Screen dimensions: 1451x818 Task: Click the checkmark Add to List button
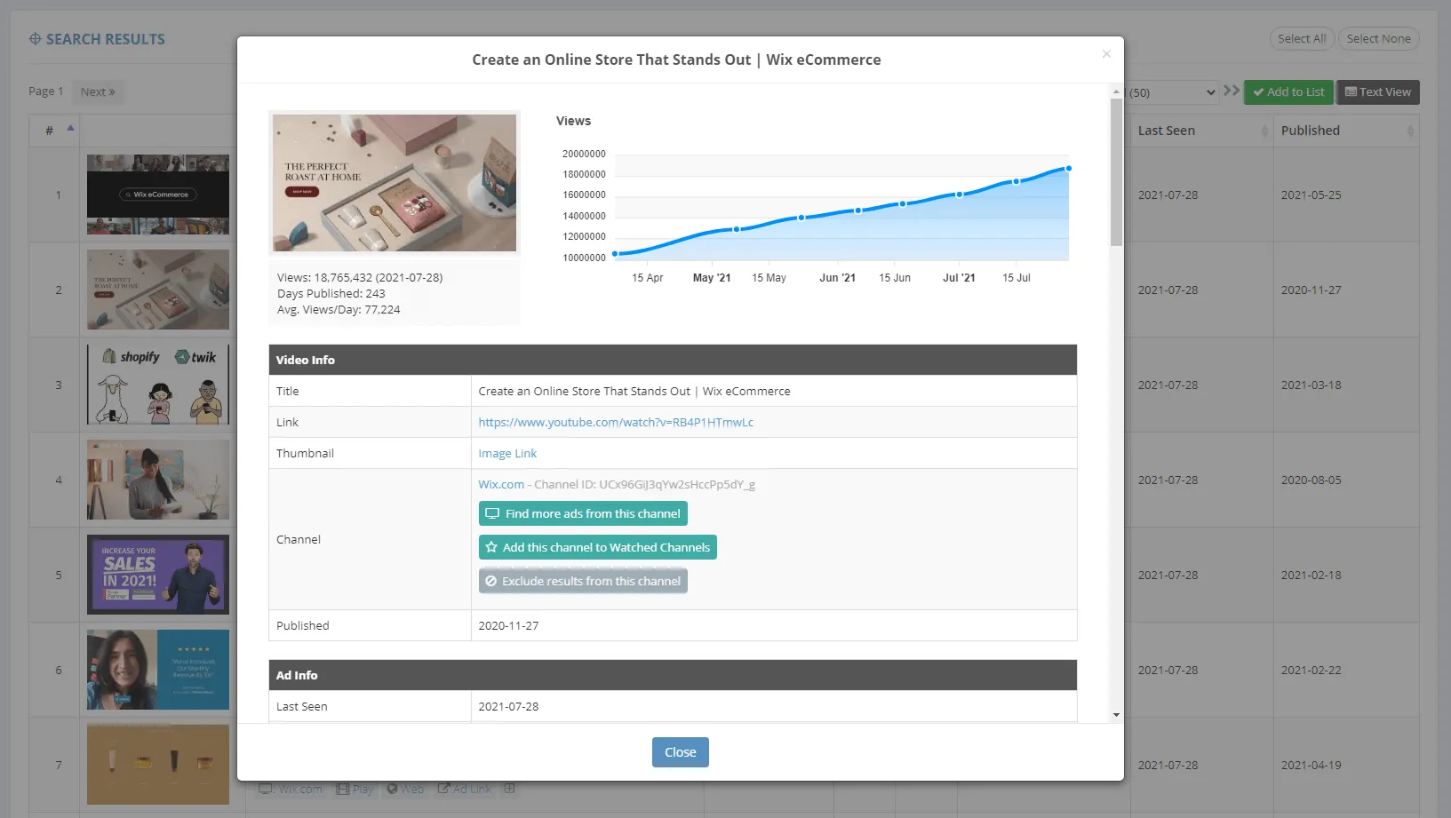(1288, 91)
